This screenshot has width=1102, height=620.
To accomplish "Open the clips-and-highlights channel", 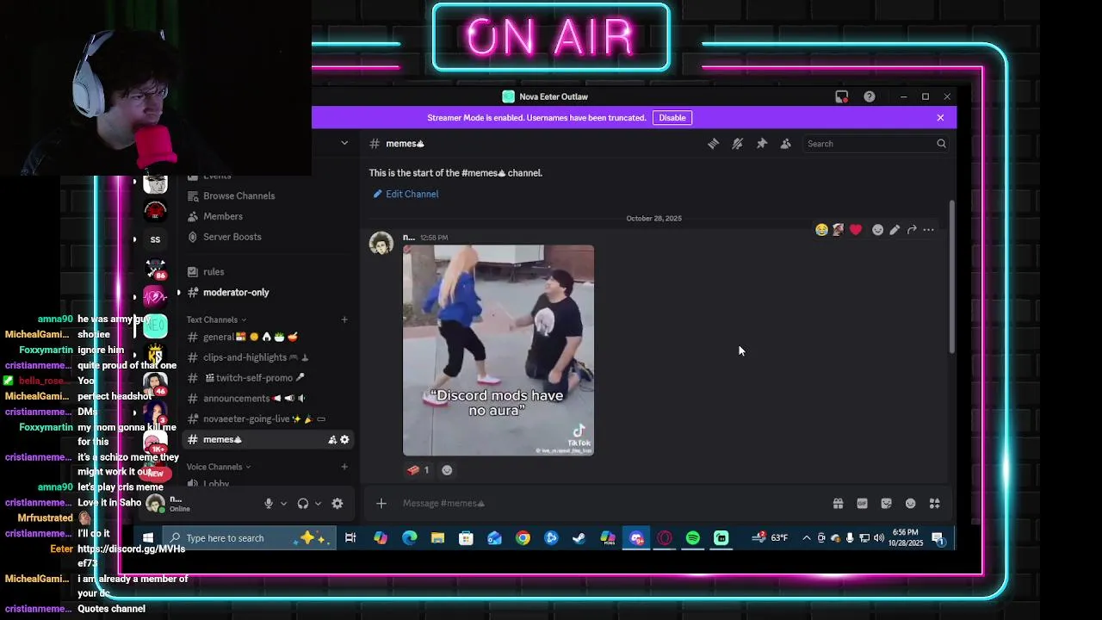I will point(269,357).
